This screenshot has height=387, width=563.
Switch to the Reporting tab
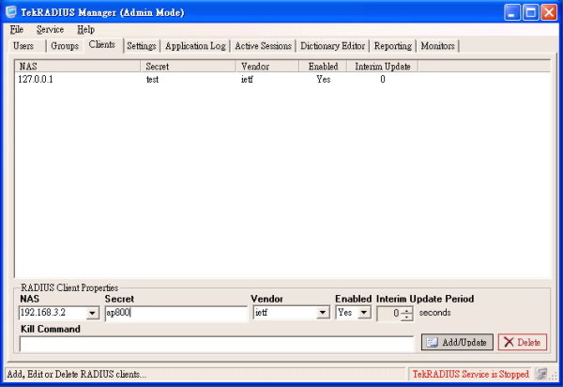pyautogui.click(x=393, y=46)
